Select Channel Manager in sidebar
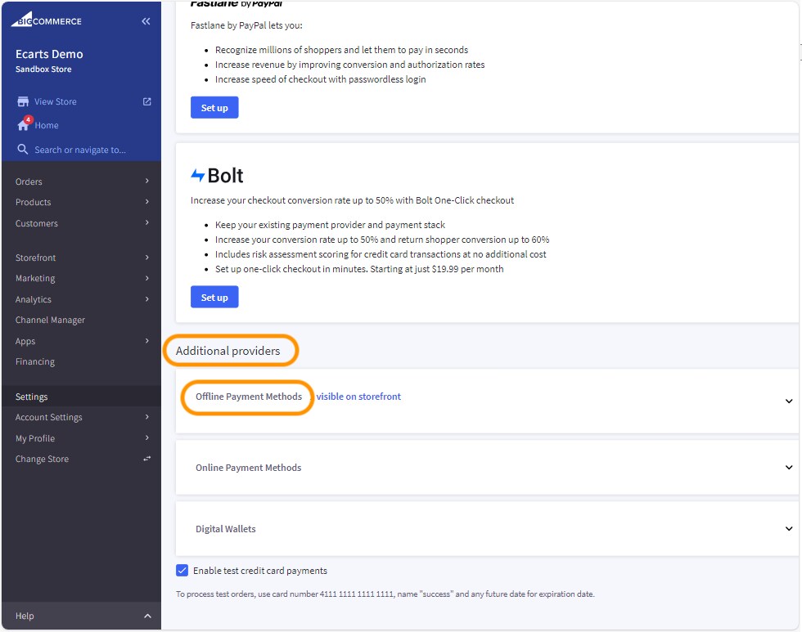The image size is (802, 632). coord(50,320)
